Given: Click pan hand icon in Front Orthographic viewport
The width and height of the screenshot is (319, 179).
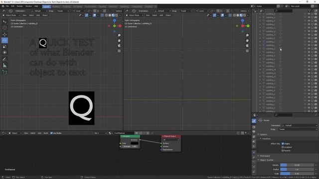Looking at the screenshot, I should point(119,41).
